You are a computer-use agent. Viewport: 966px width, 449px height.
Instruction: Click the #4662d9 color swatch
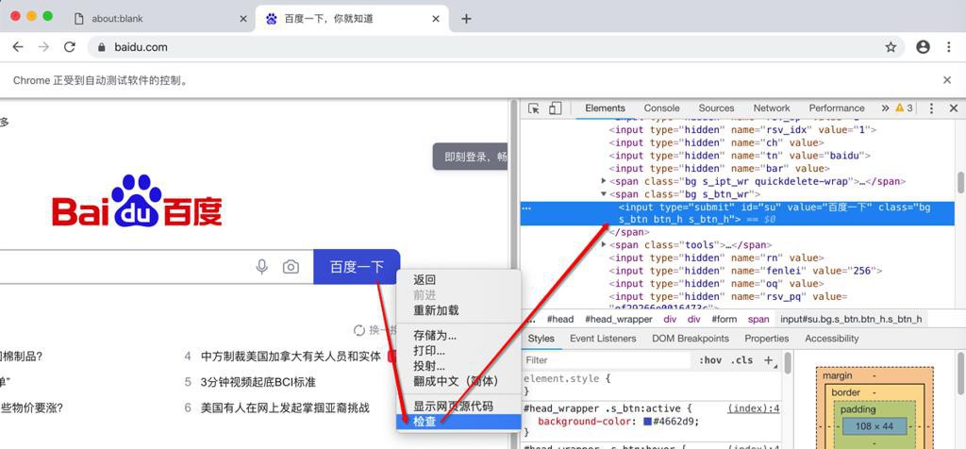click(x=647, y=422)
